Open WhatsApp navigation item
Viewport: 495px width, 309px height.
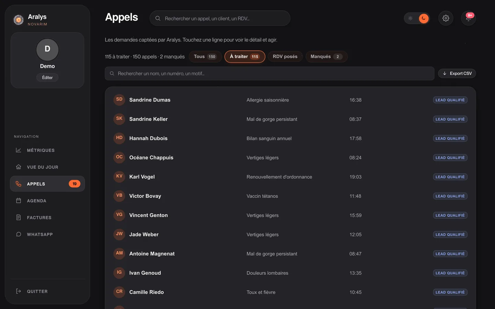pos(47,234)
